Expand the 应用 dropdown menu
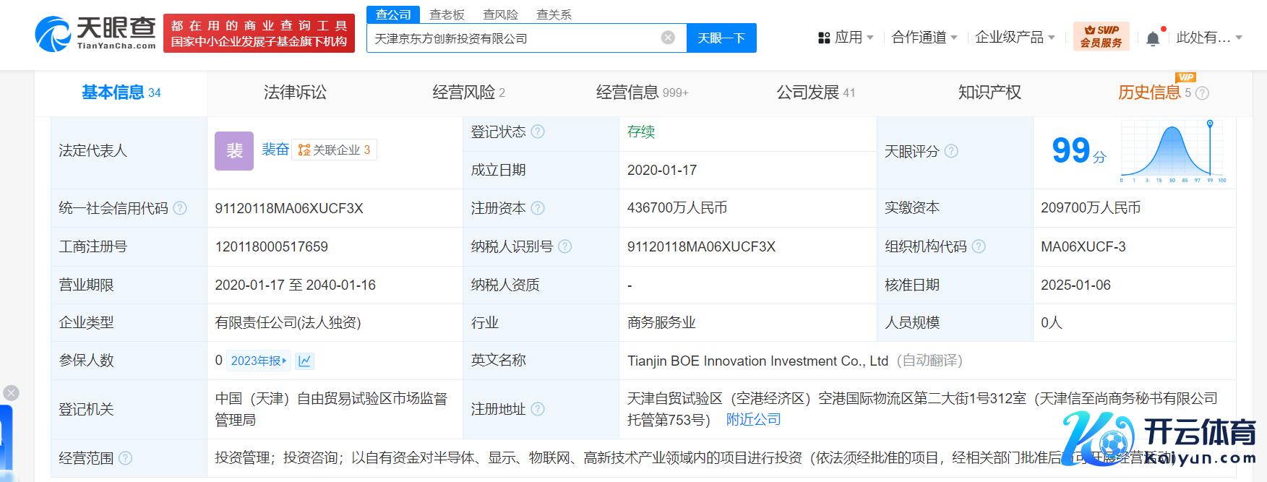The width and height of the screenshot is (1267, 482). point(846,38)
